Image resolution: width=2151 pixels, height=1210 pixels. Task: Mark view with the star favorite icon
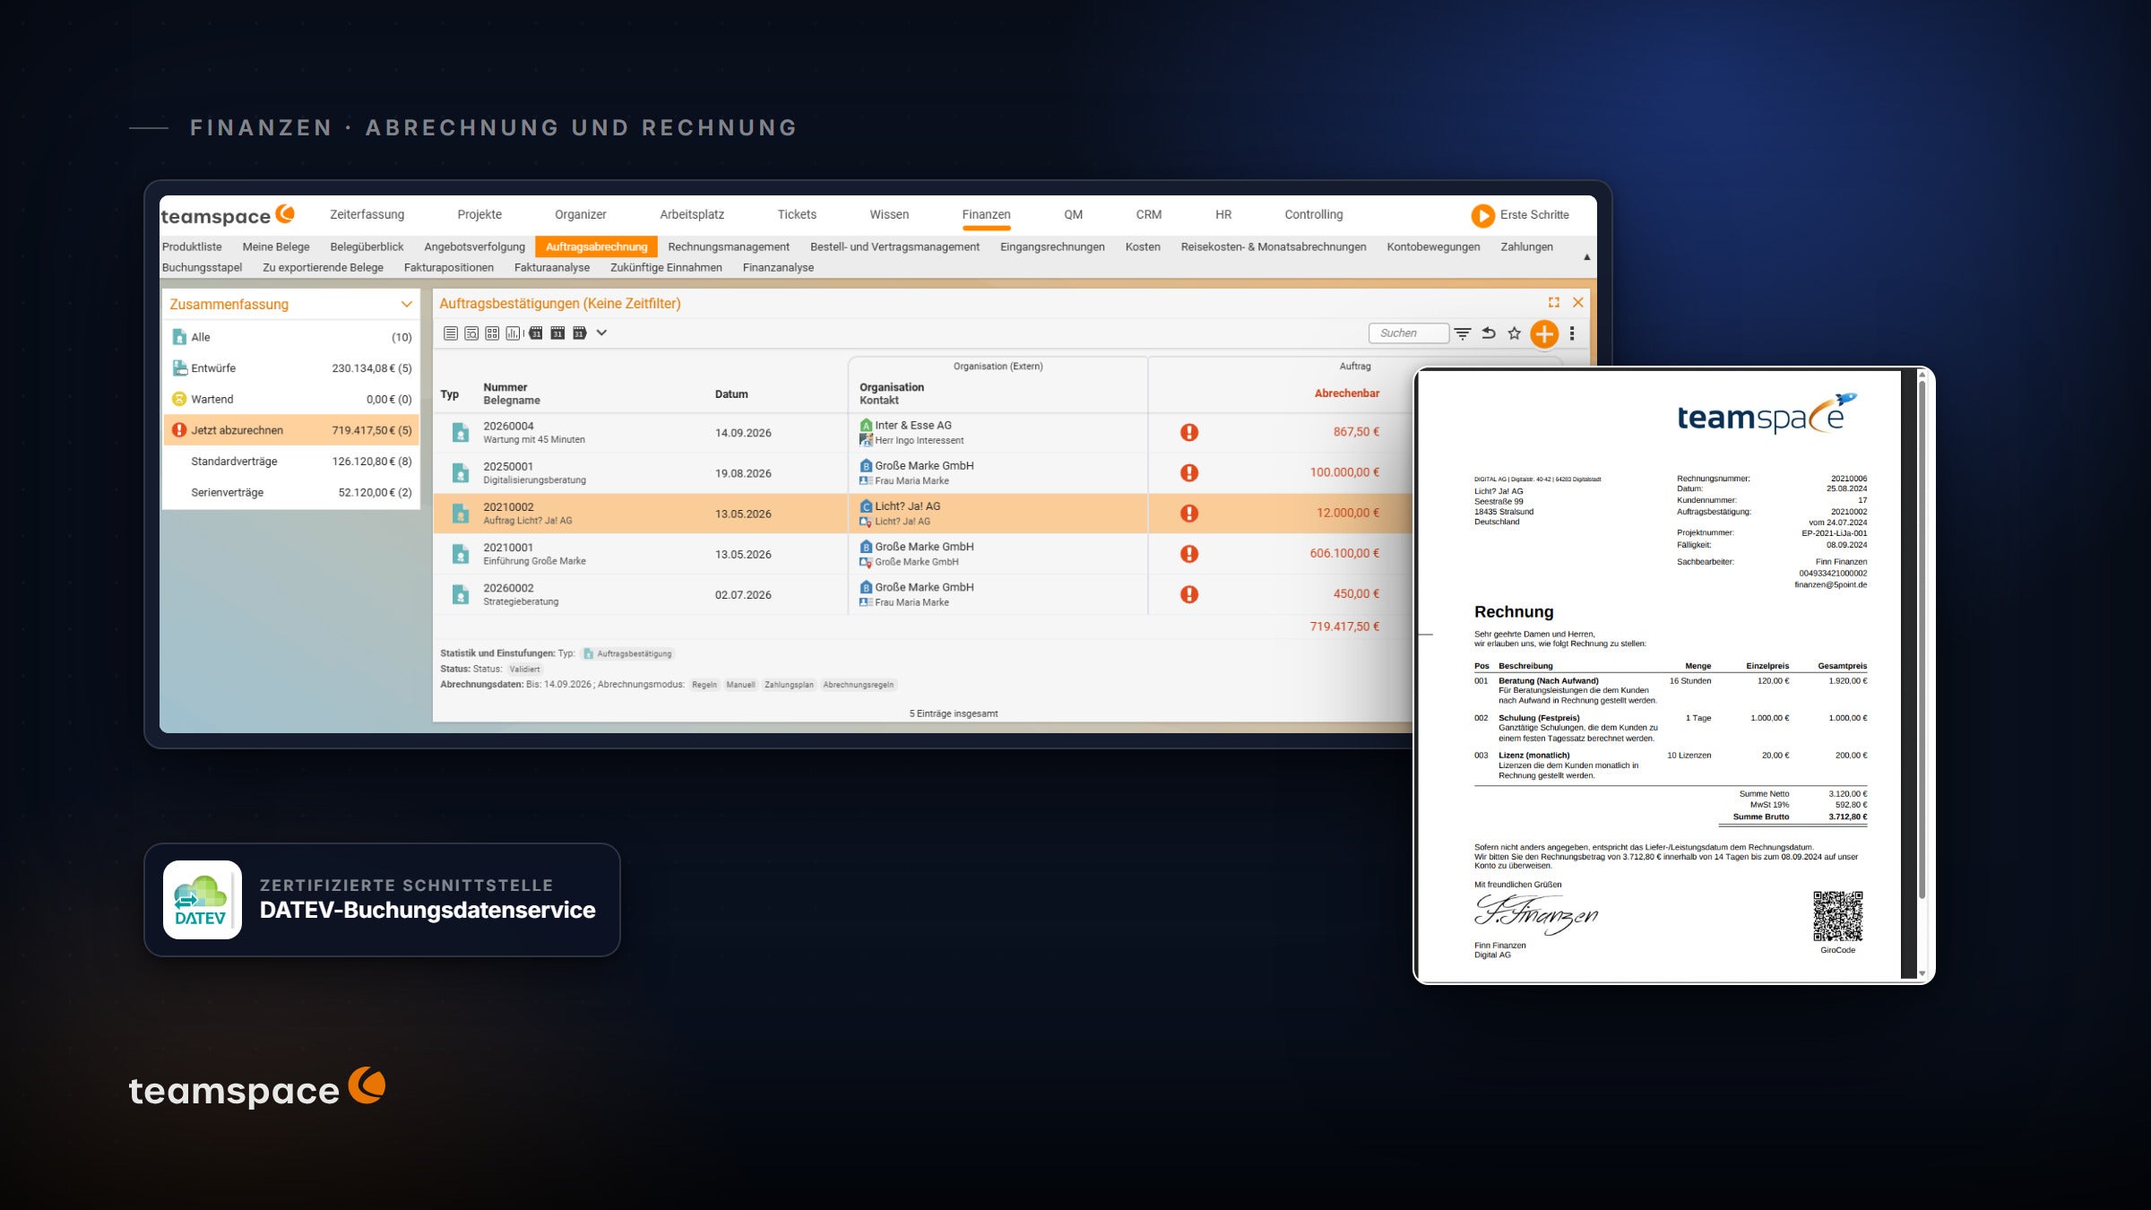point(1515,333)
